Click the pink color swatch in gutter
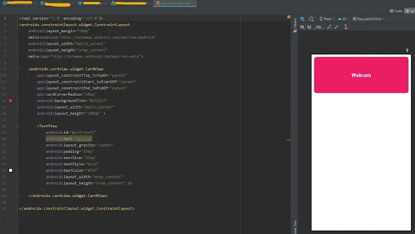This screenshot has height=234, width=415. point(10,100)
